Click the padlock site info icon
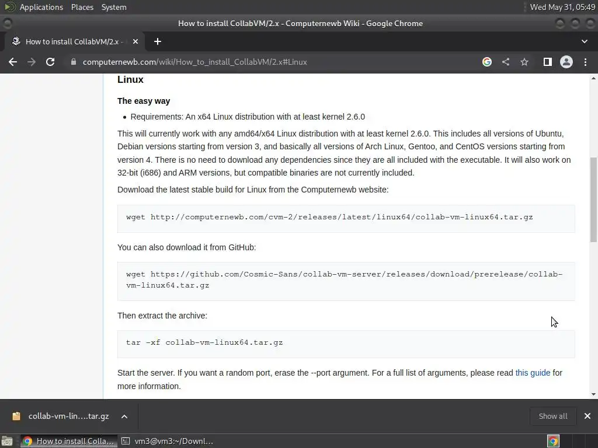 (74, 62)
